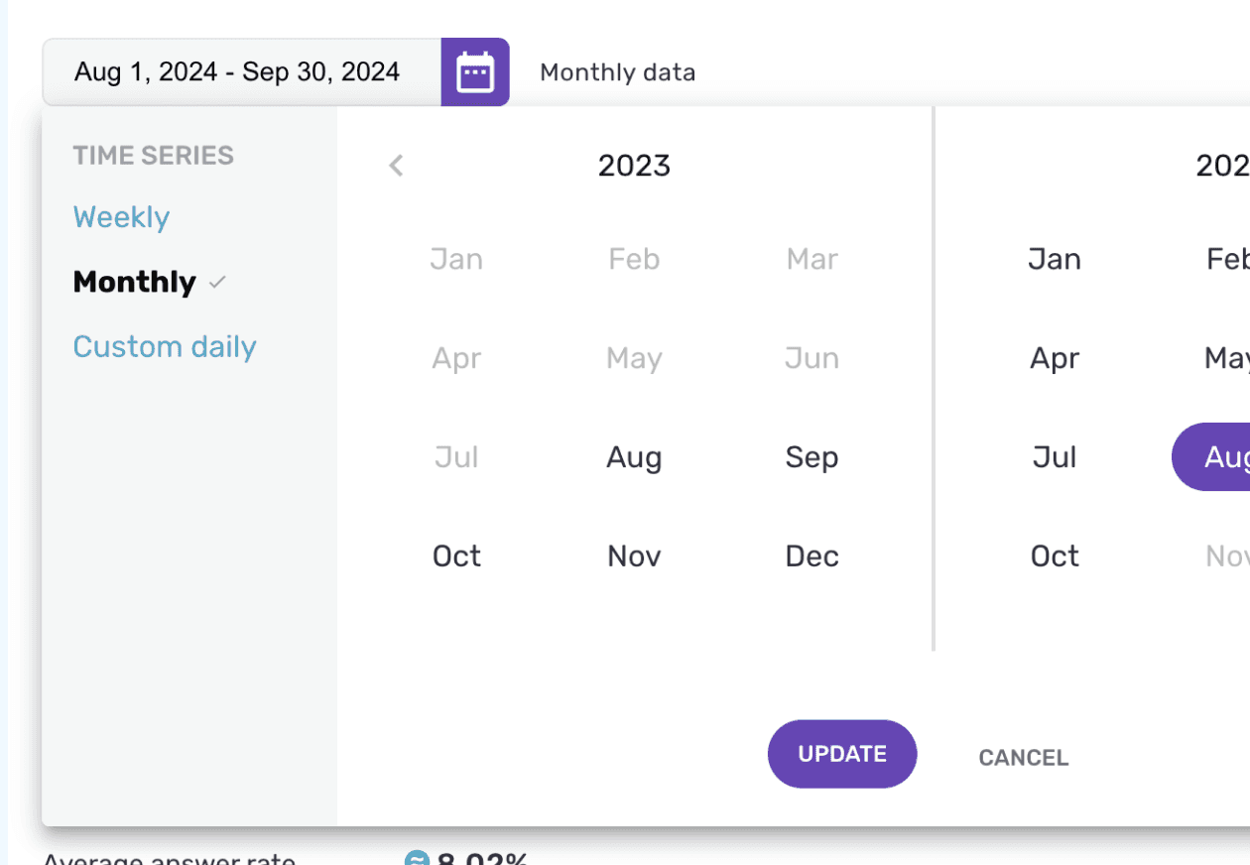Screen dimensions: 1250x865
Task: Choose Jul in the right-hand calendar
Action: click(1055, 457)
